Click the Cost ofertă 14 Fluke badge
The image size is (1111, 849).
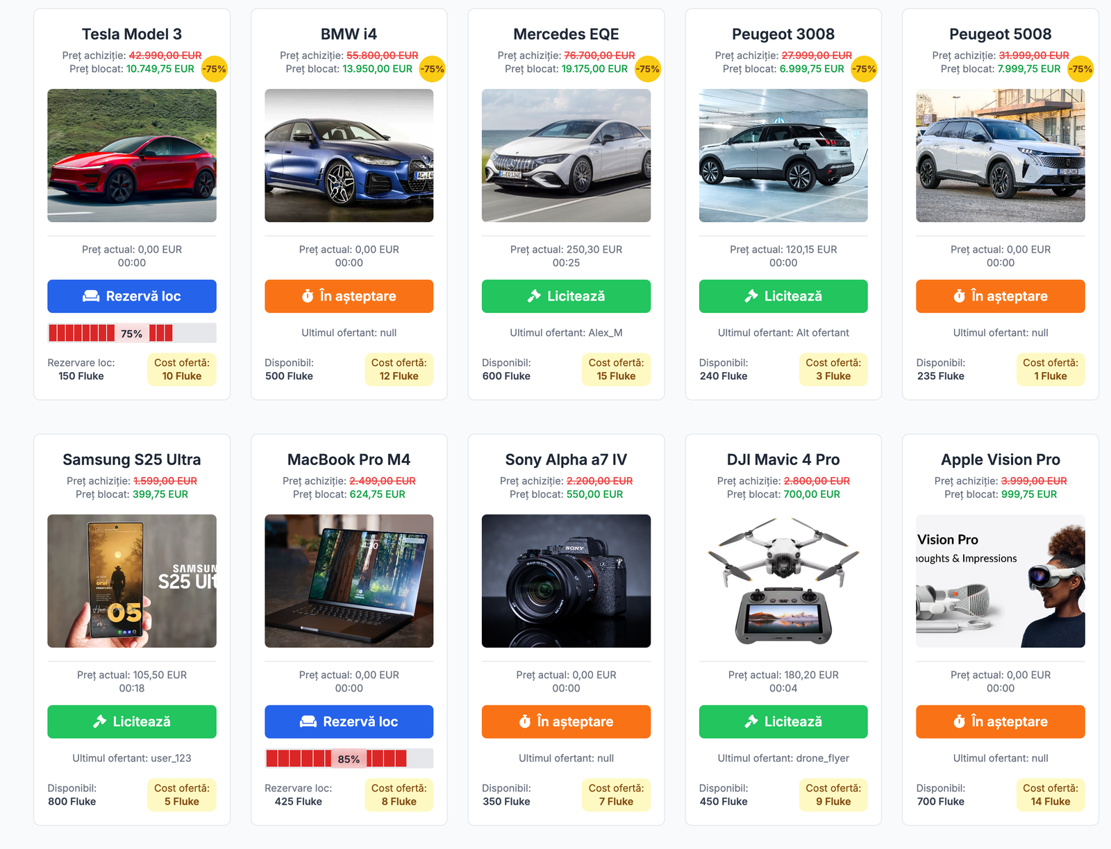(1050, 795)
